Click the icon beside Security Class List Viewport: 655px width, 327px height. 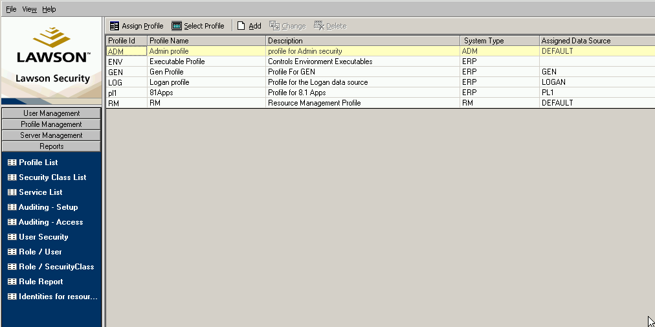[12, 177]
